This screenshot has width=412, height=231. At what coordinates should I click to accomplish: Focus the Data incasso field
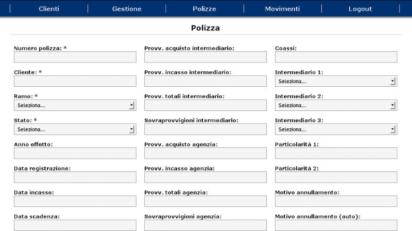75,201
